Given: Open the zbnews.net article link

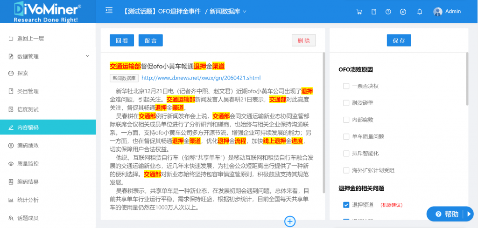Looking at the screenshot, I should click(x=201, y=78).
